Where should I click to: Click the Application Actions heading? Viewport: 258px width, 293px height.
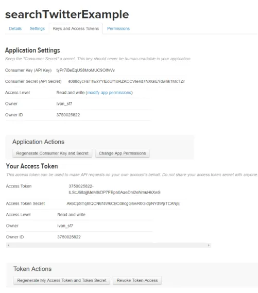(x=38, y=142)
